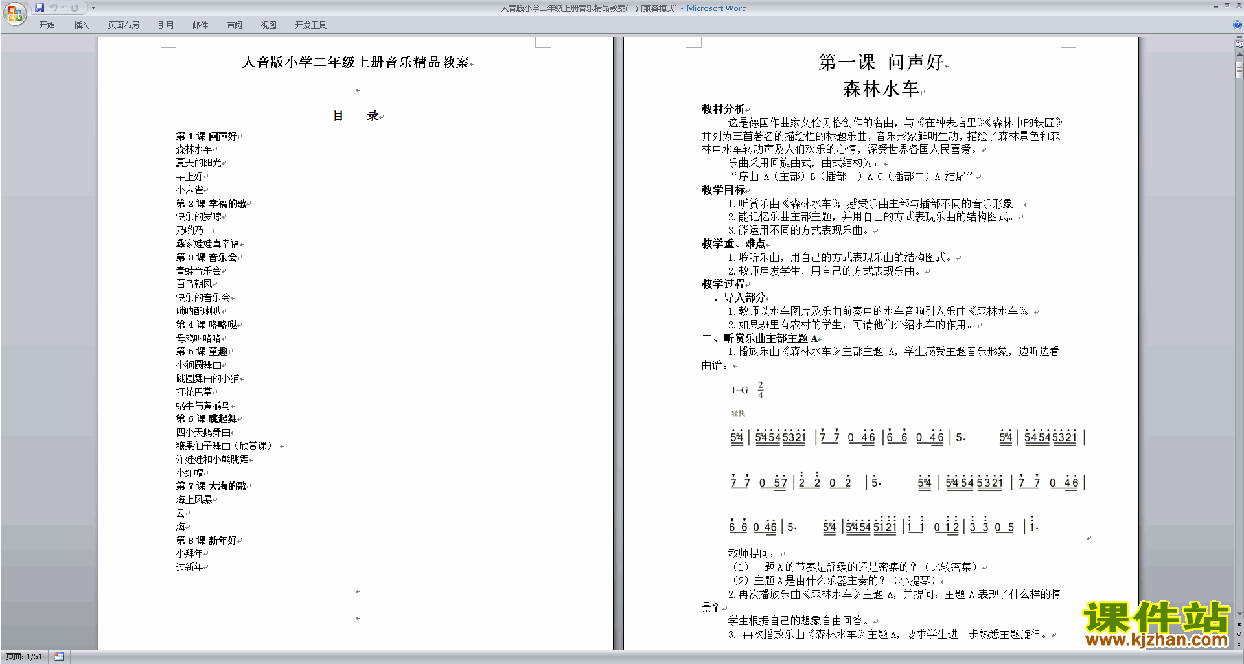
Task: Open the 开始 ribbon tab
Action: pos(47,25)
